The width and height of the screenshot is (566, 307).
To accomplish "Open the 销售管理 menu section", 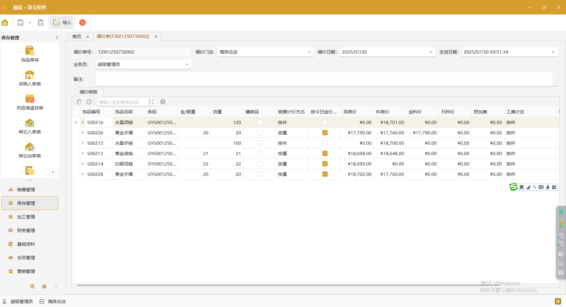I will (27, 189).
